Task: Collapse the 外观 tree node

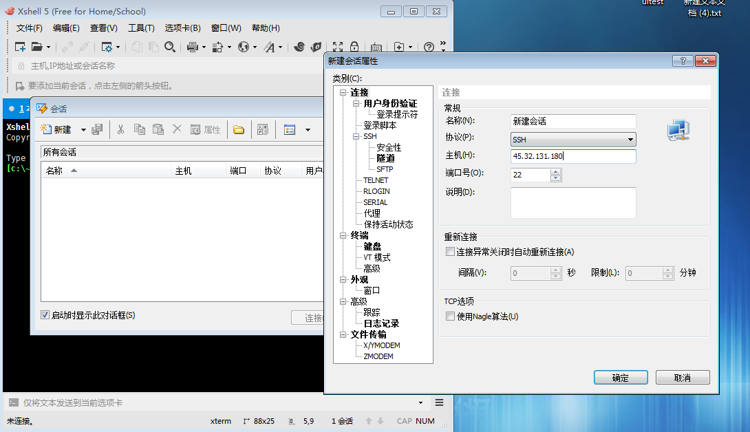Action: pyautogui.click(x=343, y=279)
